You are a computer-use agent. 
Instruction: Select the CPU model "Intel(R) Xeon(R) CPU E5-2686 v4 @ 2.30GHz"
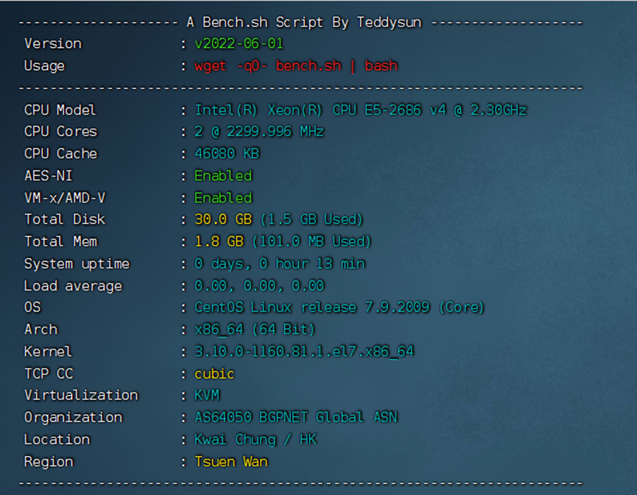click(x=361, y=110)
